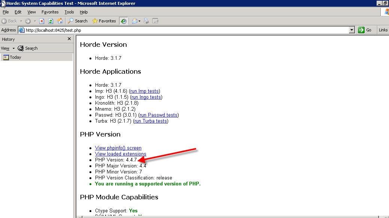
Task: Open the History panel View dropdown
Action: tap(7, 48)
